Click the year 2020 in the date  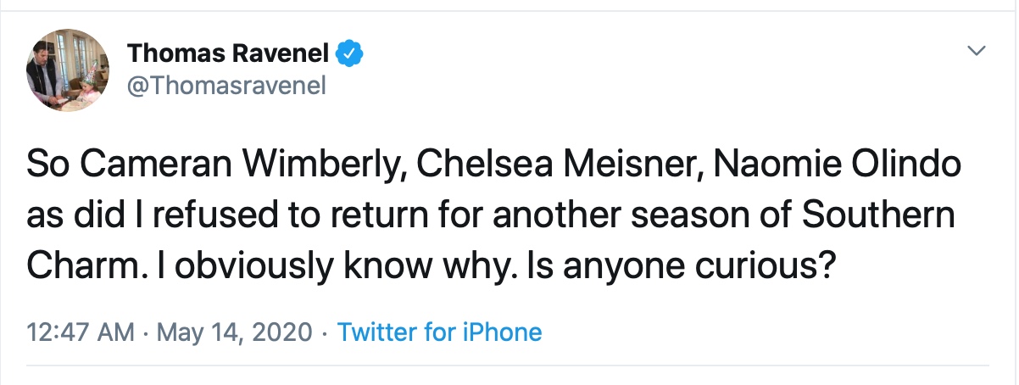[288, 331]
